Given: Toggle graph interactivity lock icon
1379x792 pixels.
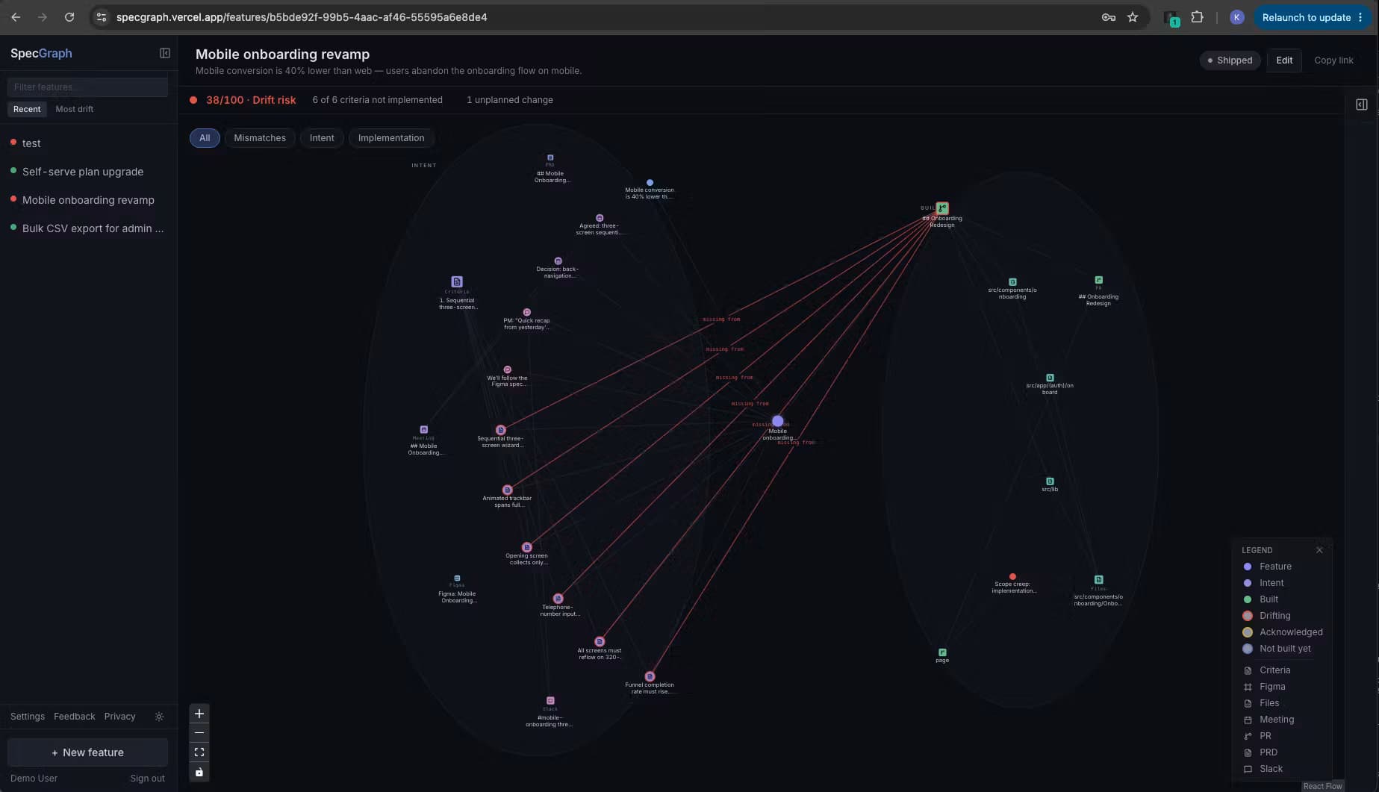Looking at the screenshot, I should pos(199,772).
